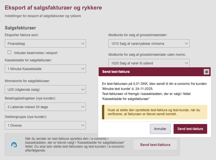Open the 1020 Salg af varer til udland dropdown

click(x=149, y=63)
